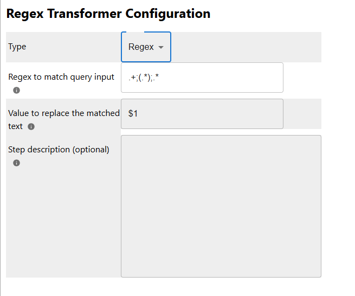The image size is (355, 296).
Task: Click the ".+;(.*);.*" pattern text
Action: (143, 78)
